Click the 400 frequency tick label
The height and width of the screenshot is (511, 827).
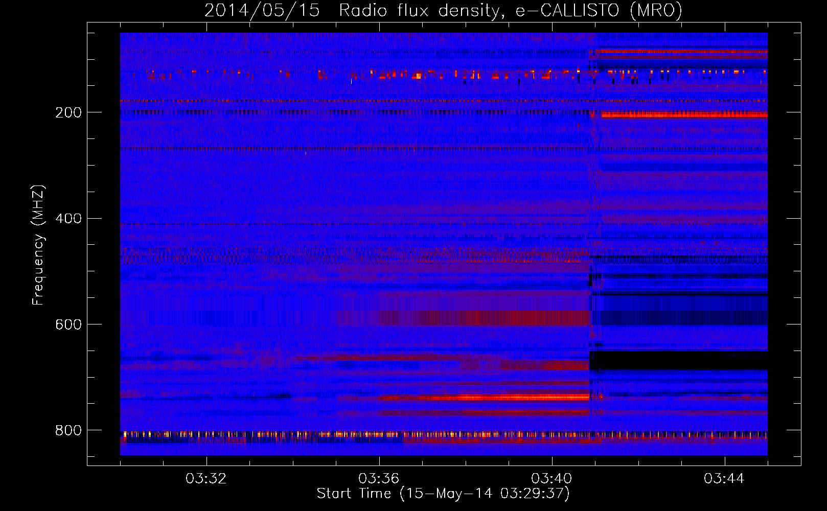click(68, 219)
